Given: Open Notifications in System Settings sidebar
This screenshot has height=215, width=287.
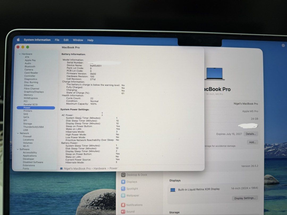Looking at the screenshot, I should (132, 205).
